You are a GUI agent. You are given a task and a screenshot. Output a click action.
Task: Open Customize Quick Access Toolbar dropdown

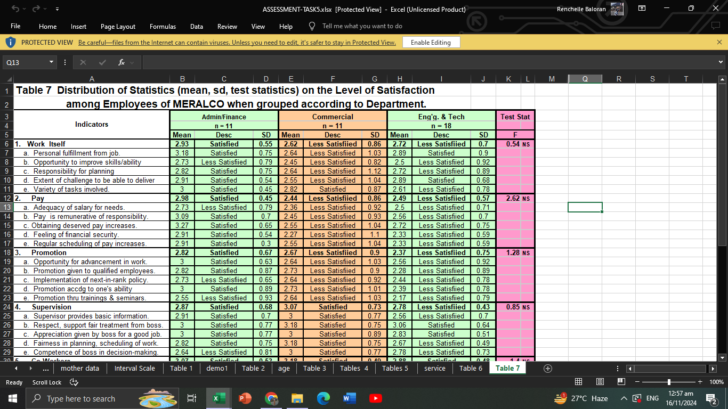pos(56,9)
